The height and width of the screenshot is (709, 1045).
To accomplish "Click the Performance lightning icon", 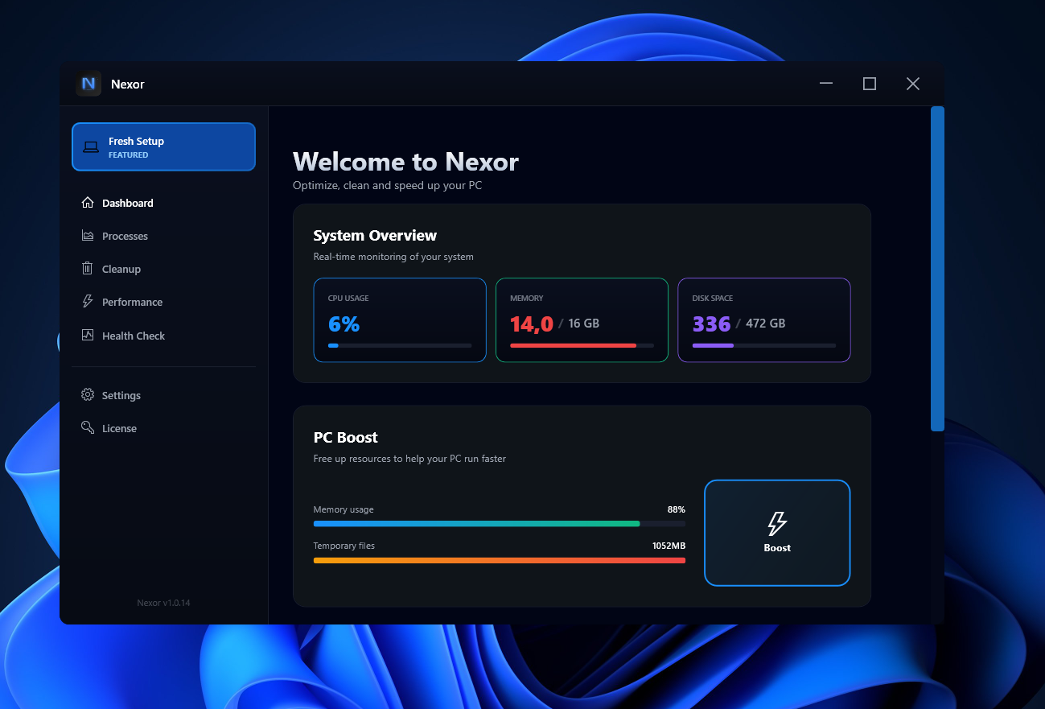I will [x=88, y=302].
